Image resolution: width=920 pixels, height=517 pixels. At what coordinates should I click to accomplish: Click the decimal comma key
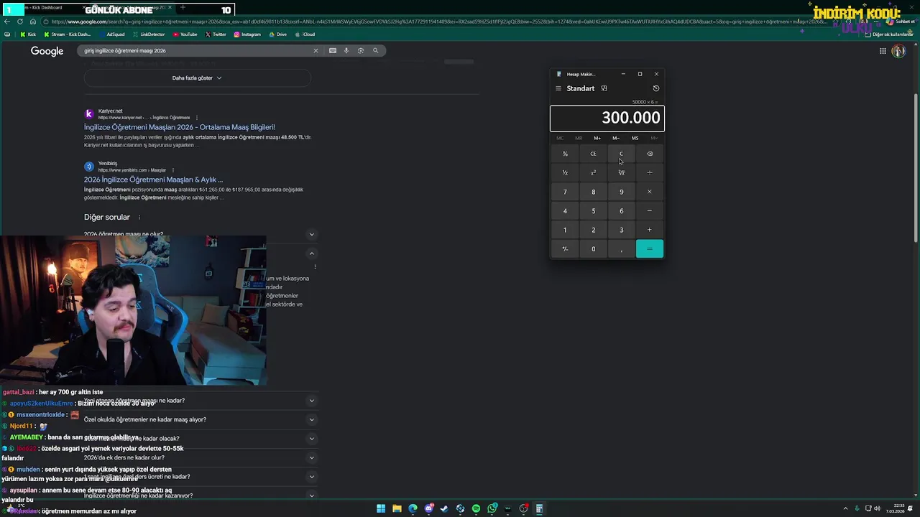click(622, 249)
